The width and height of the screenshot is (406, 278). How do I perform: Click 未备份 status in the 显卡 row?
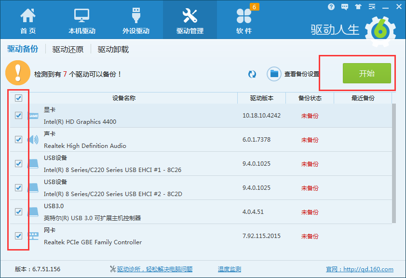coord(310,116)
